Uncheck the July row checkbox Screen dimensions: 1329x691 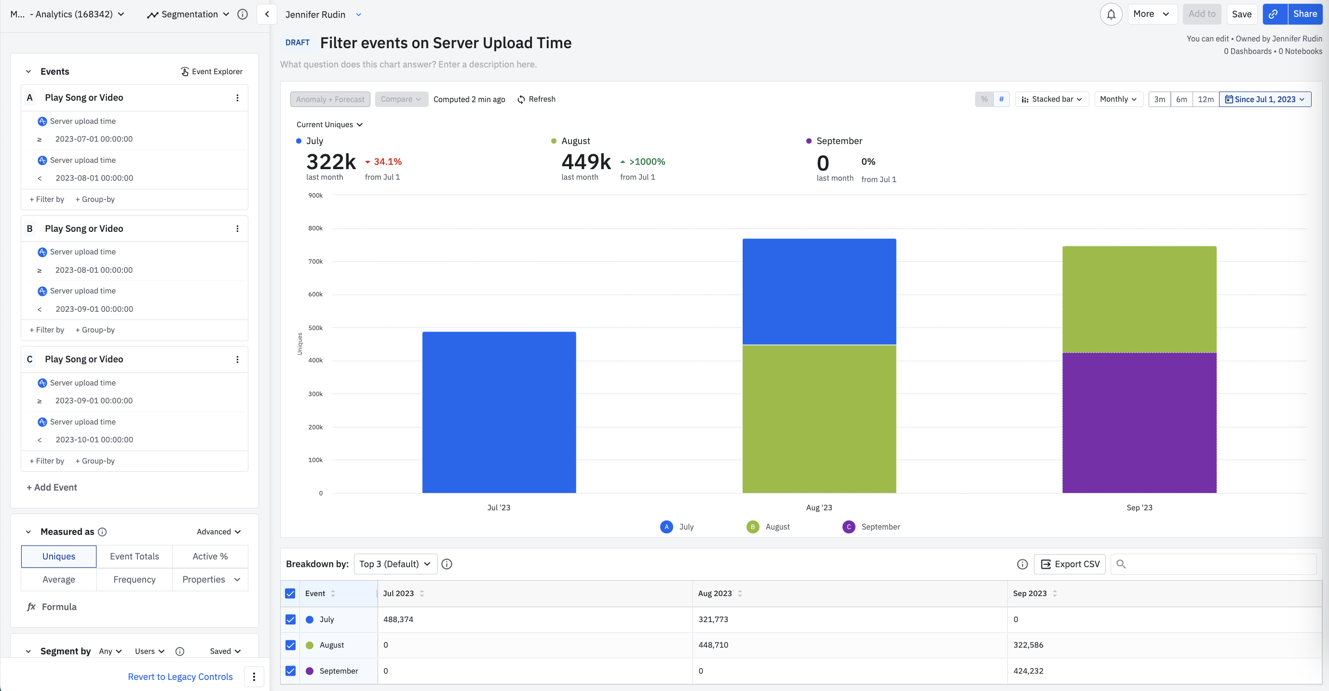[290, 619]
